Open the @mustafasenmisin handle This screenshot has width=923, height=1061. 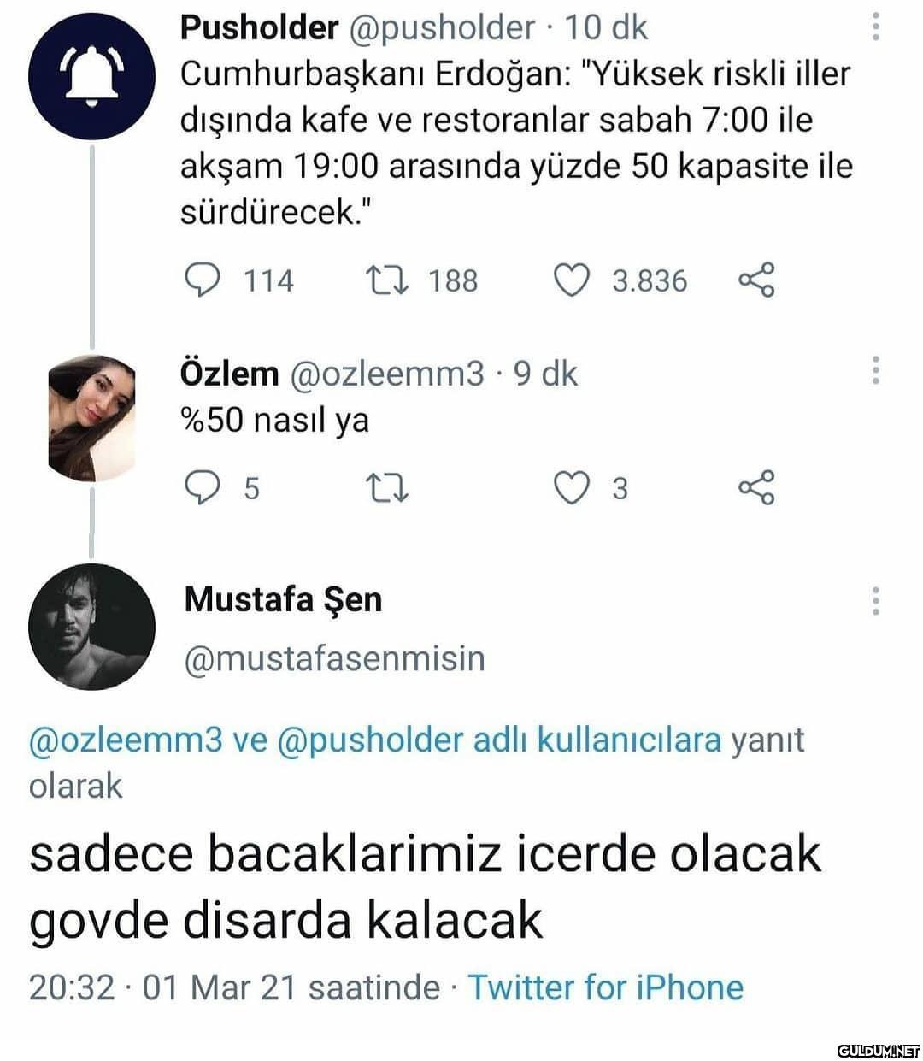pos(334,658)
